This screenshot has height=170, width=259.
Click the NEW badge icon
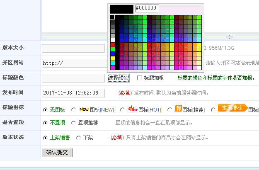tap(84, 109)
